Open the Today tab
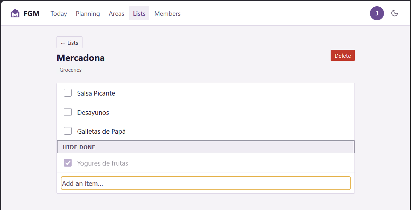This screenshot has height=210, width=411. [x=59, y=13]
